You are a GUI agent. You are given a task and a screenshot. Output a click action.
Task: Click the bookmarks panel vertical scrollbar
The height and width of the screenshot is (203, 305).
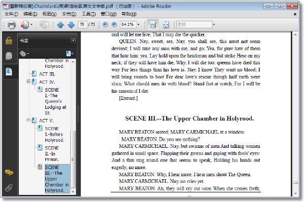pos(73,159)
